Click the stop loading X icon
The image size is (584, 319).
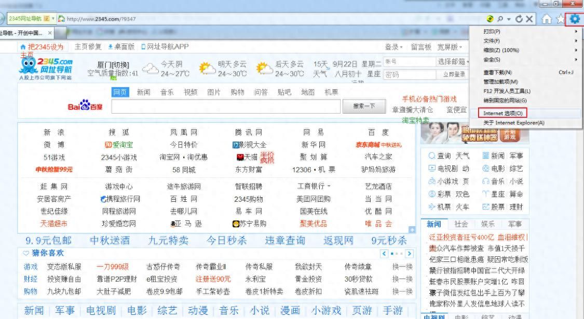point(529,19)
